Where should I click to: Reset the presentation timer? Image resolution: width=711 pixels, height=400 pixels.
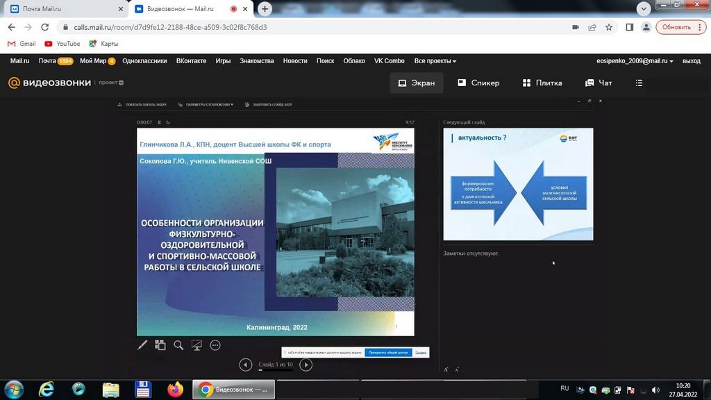click(x=167, y=122)
